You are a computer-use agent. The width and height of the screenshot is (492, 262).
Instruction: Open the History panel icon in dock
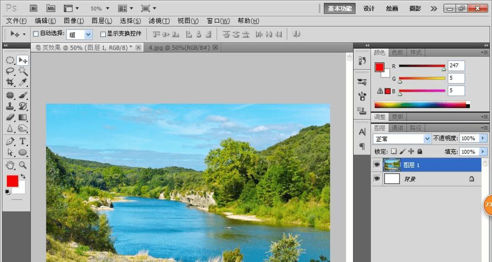click(362, 60)
